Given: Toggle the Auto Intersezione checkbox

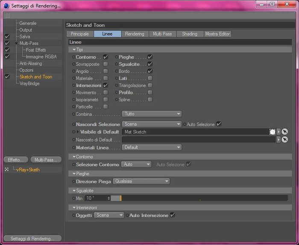Looking at the screenshot, I should [173, 215].
